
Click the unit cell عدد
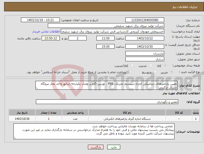pyautogui.click(x=75, y=119)
